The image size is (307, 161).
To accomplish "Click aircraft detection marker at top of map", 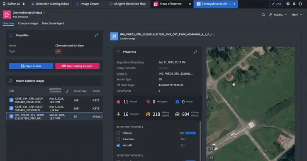I will [260, 53].
